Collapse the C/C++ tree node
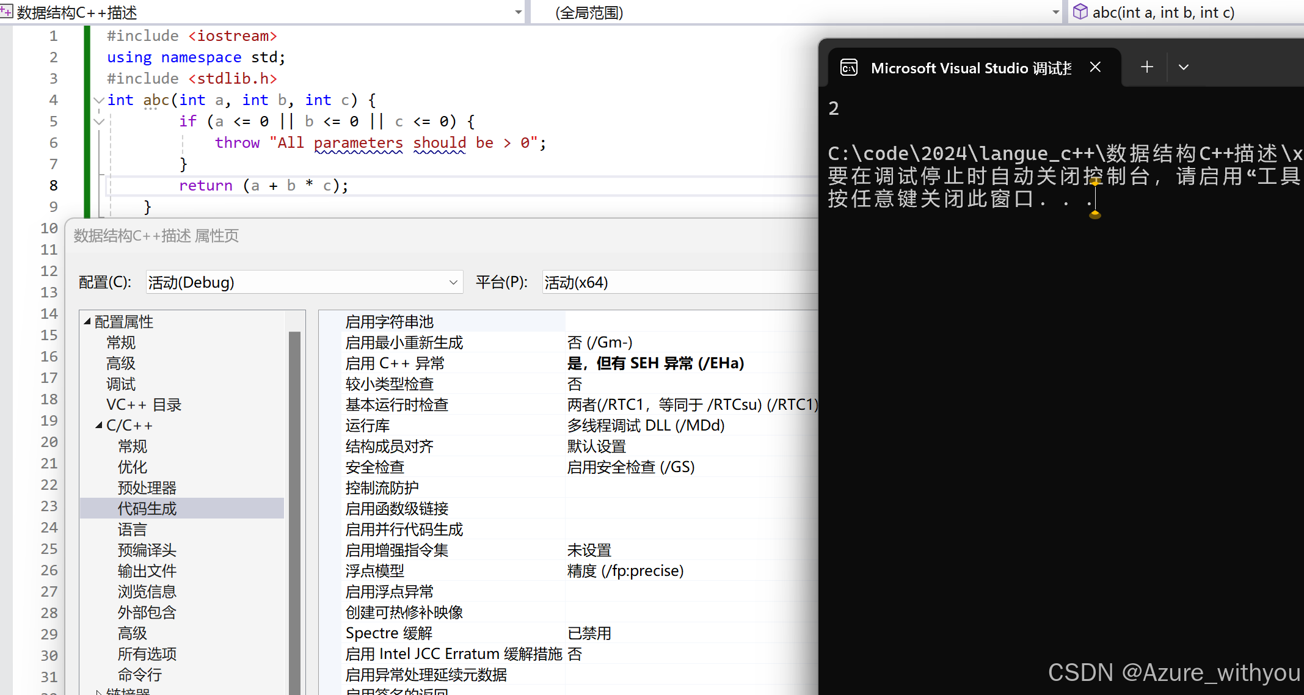Viewport: 1304px width, 695px height. coord(99,425)
